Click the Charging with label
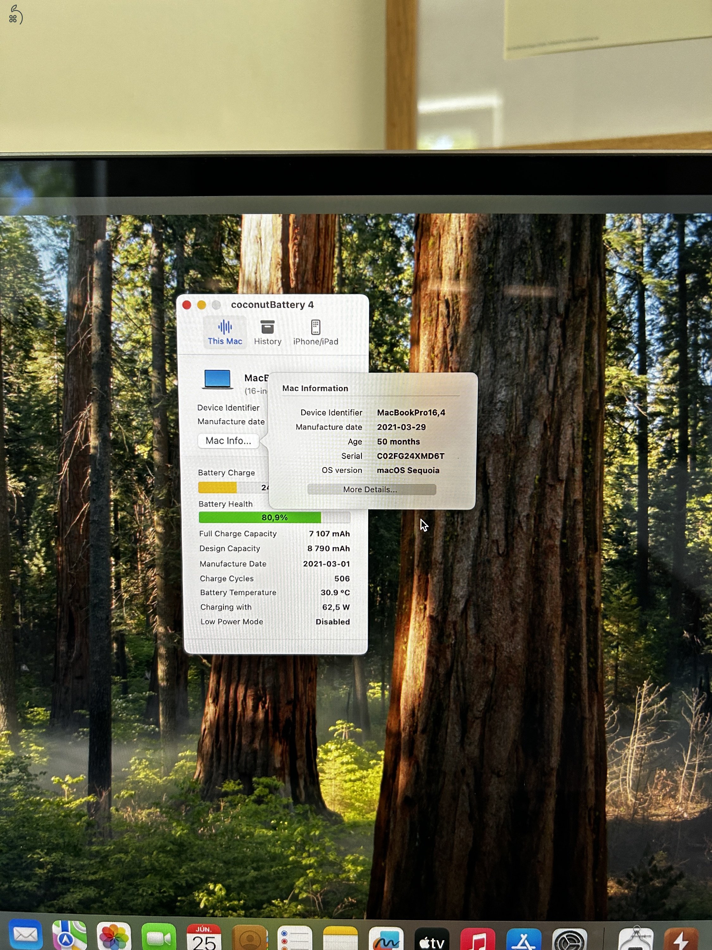Image resolution: width=712 pixels, height=950 pixels. (x=226, y=607)
